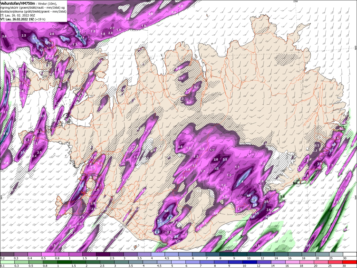Pick the deep blue 10 swatch, lower legend
The height and width of the screenshot is (268, 357).
click(250, 262)
